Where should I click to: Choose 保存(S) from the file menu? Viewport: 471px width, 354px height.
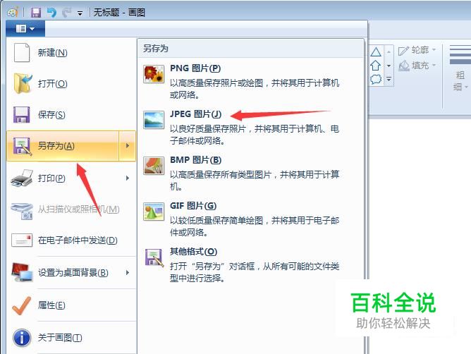(71, 114)
